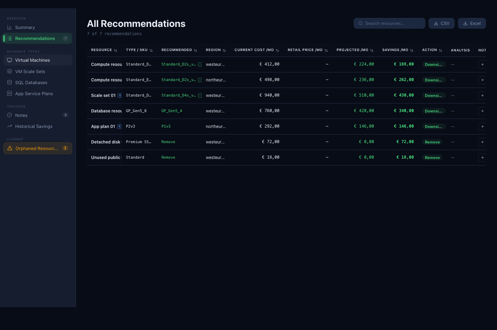Open Orphaned Resources warning entry

point(38,148)
